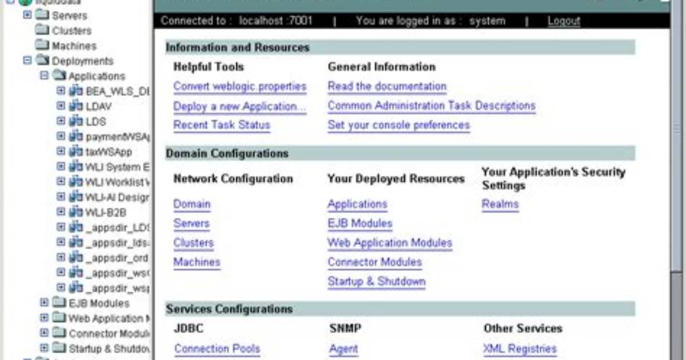Open Web Application Modules link in main pane
The width and height of the screenshot is (686, 360).
point(390,242)
